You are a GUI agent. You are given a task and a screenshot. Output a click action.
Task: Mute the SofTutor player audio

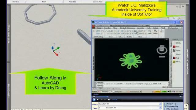[109, 100]
